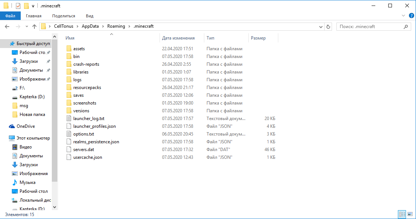The image size is (416, 219).
Task: Open Новая папка in sidebar
Action: 28,114
